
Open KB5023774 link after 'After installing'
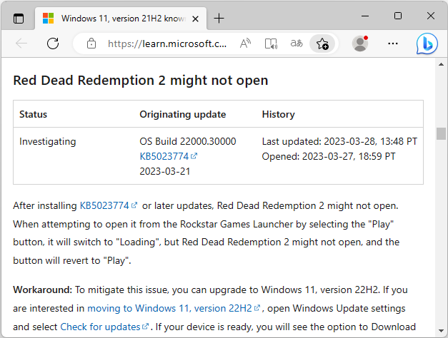click(109, 205)
